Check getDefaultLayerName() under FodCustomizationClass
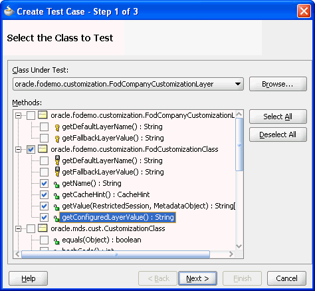This screenshot has width=315, height=291. tap(44, 160)
